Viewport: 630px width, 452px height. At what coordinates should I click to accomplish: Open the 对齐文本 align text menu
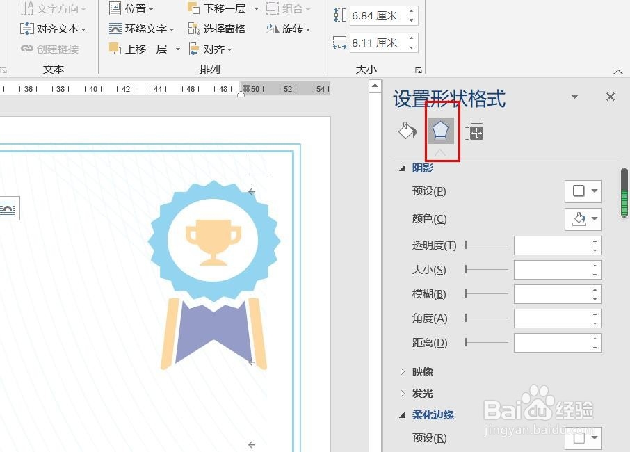coord(54,29)
